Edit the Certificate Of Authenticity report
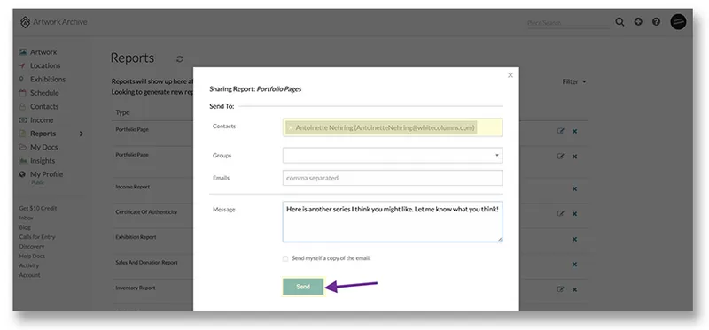Screen dimensions: 709x330 pos(561,213)
